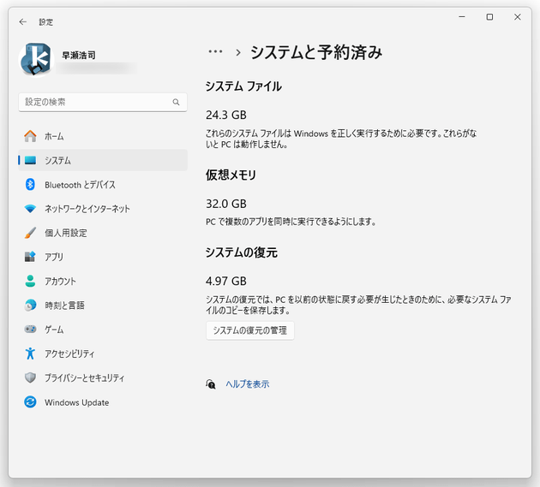
Task: Select the 4.97 GB restore value
Action: 226,282
